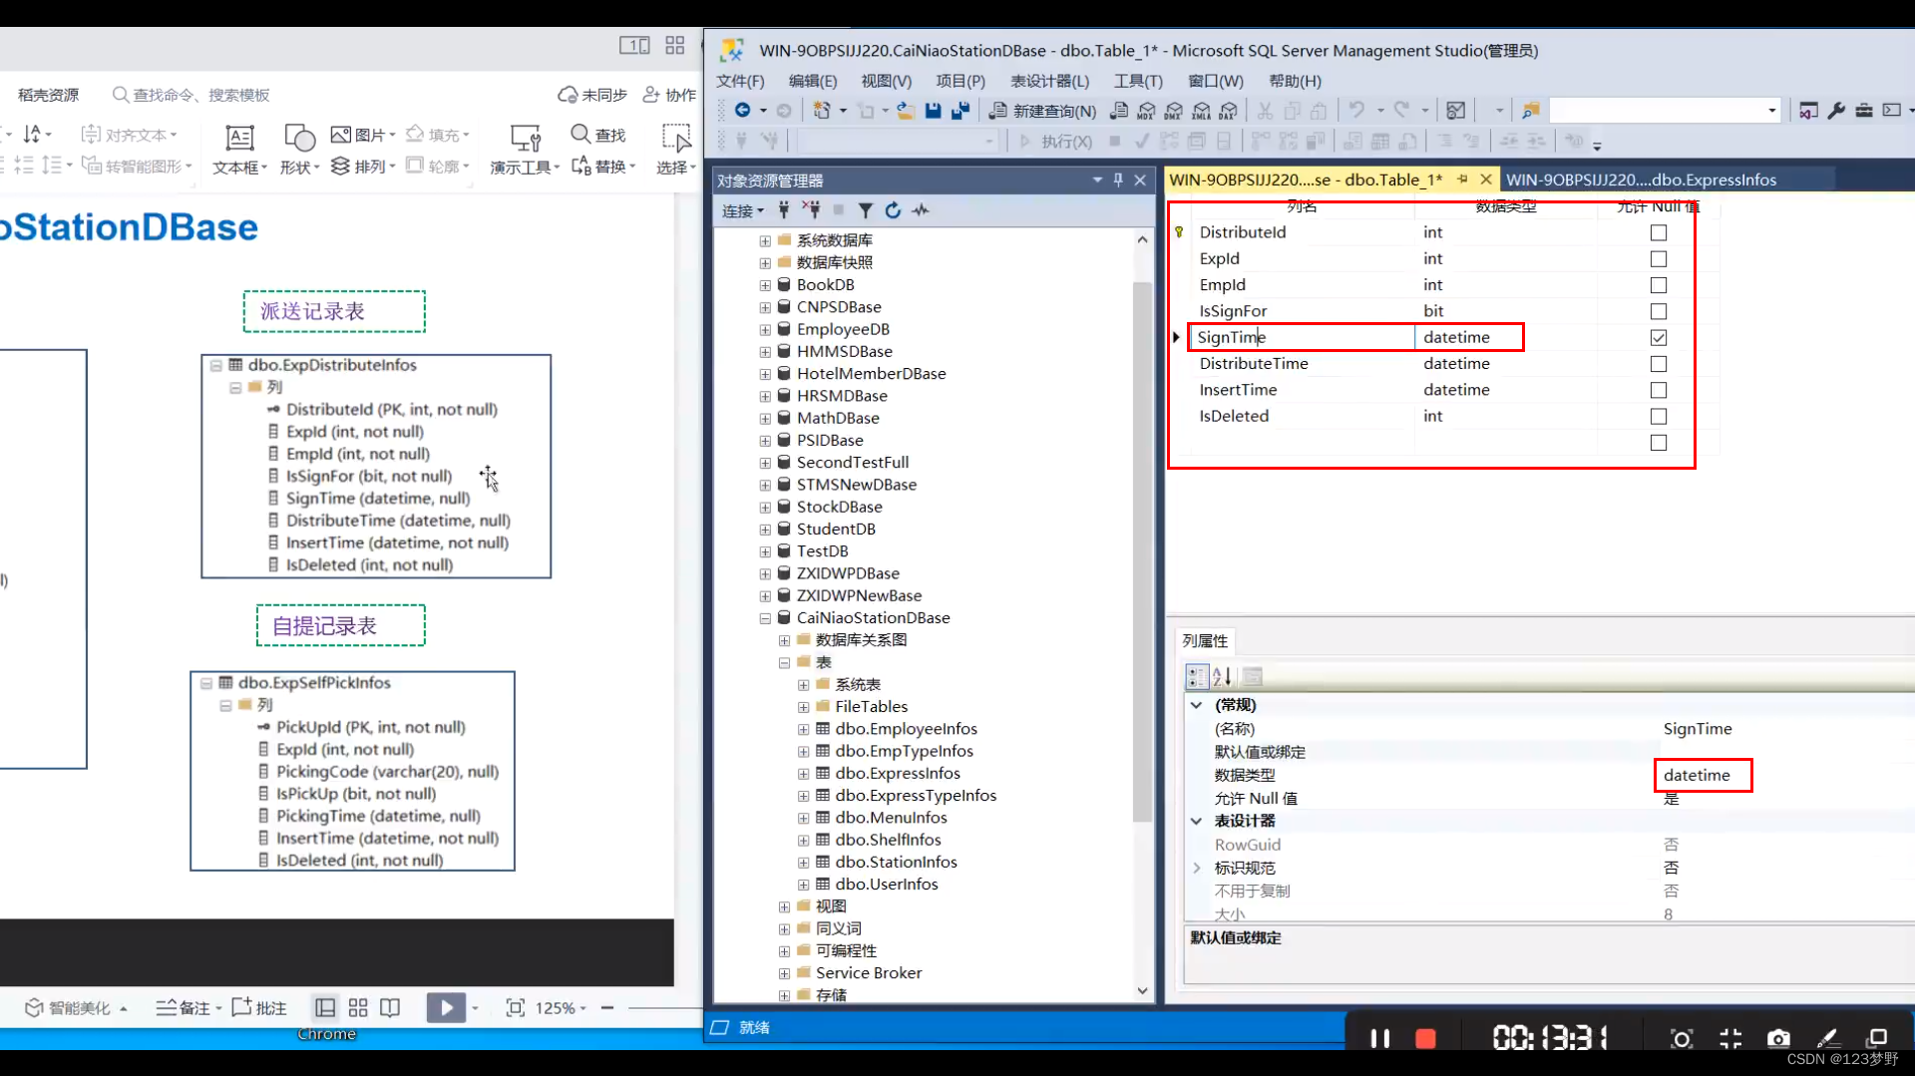Toggle Allow Nulls checkbox for ExpId

pos(1659,258)
